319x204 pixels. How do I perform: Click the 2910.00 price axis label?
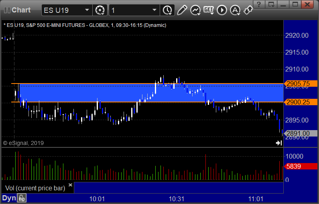297,69
